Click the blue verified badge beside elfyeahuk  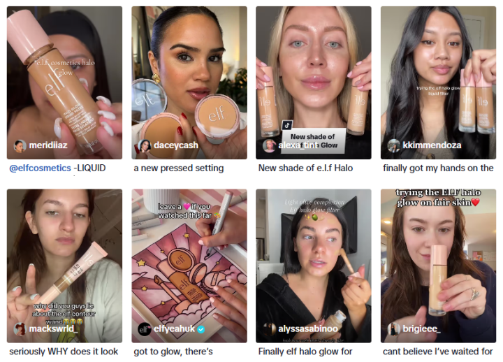click(201, 329)
